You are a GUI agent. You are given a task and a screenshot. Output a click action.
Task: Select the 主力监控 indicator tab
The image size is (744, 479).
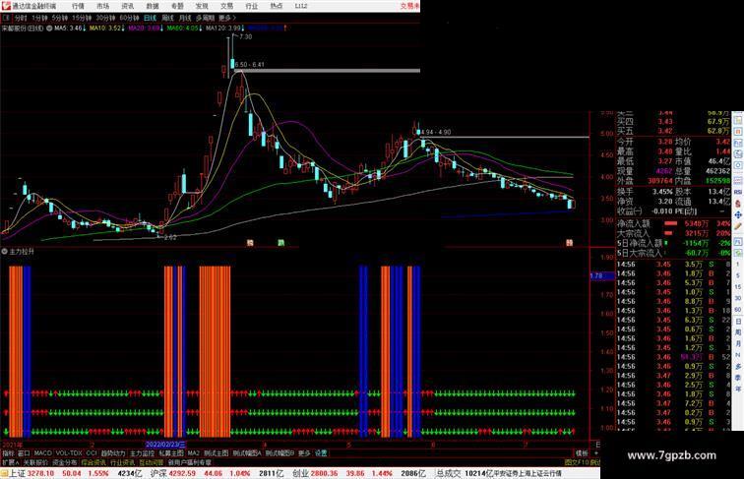coord(142,453)
